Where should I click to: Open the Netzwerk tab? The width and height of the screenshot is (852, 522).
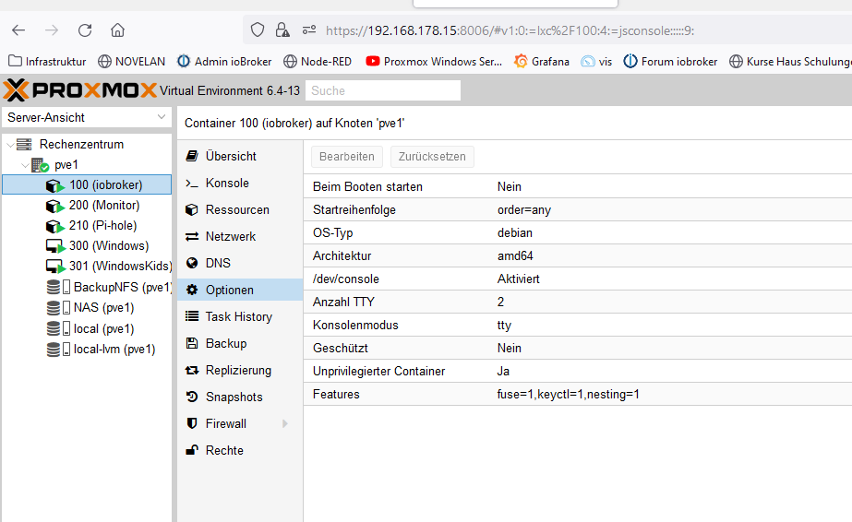240,236
